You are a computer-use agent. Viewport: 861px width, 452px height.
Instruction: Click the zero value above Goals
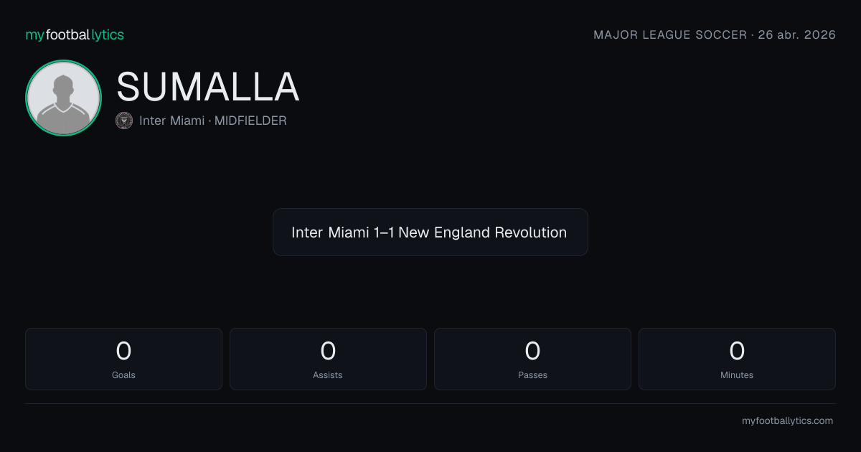tap(123, 351)
